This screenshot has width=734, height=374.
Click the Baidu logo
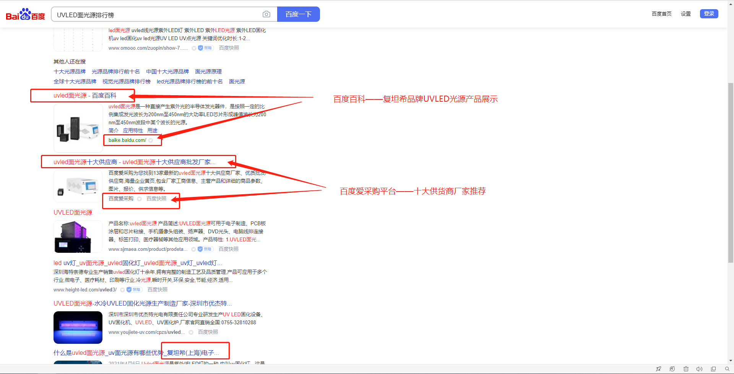(x=25, y=15)
